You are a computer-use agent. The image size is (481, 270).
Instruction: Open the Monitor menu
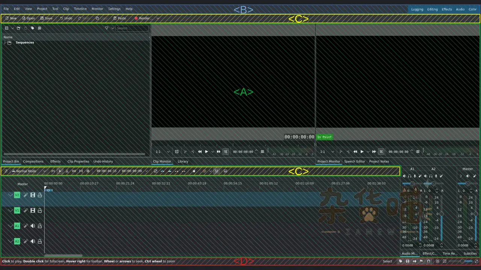(97, 9)
